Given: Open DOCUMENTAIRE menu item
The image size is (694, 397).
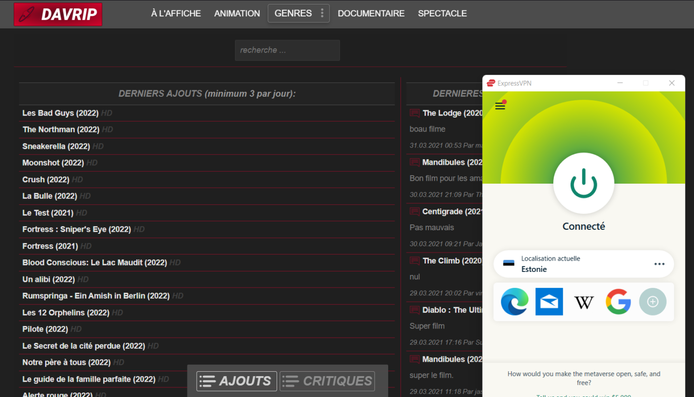Looking at the screenshot, I should pyautogui.click(x=371, y=13).
